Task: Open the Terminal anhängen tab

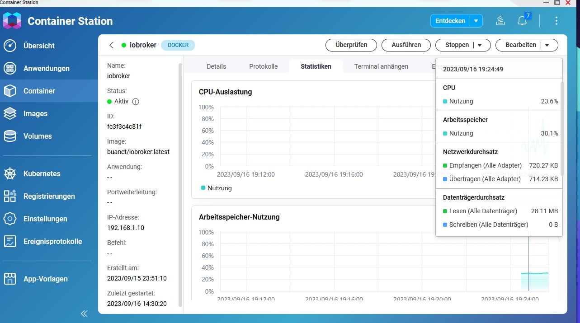Action: coord(381,66)
